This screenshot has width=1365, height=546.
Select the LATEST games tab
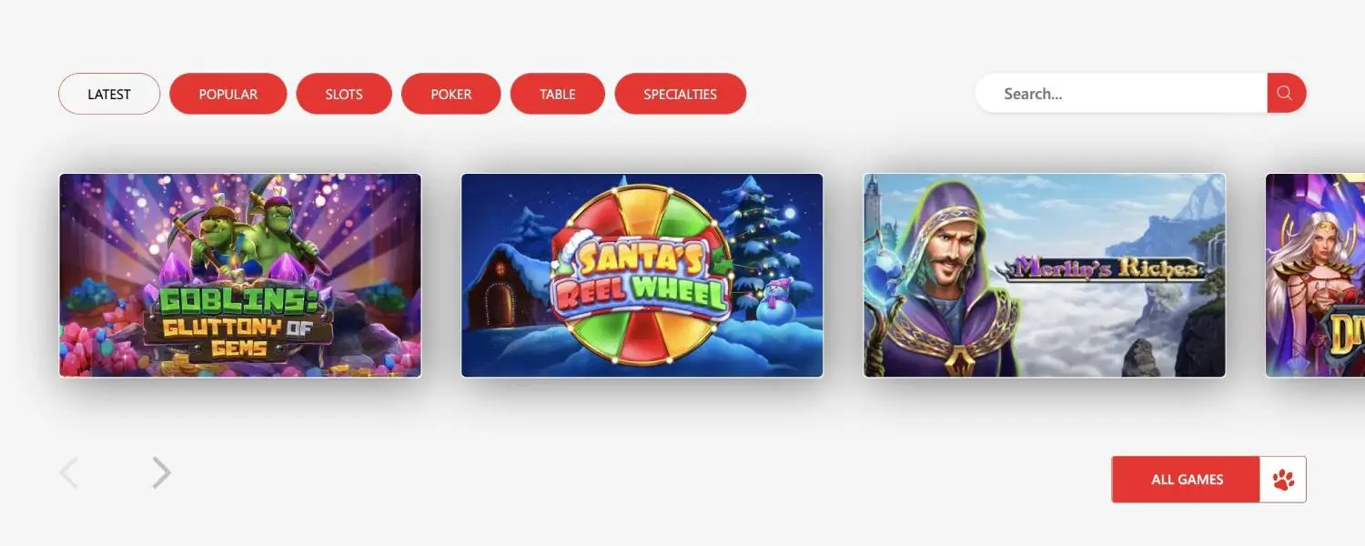pyautogui.click(x=109, y=94)
